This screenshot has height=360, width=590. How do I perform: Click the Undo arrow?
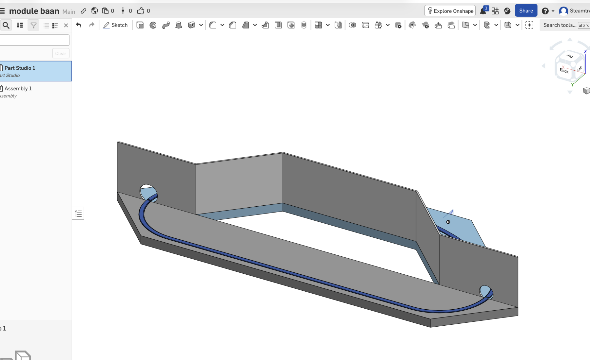click(79, 25)
